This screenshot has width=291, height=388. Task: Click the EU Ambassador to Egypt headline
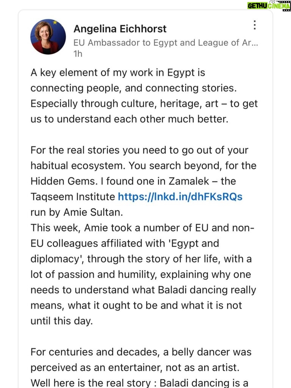166,43
